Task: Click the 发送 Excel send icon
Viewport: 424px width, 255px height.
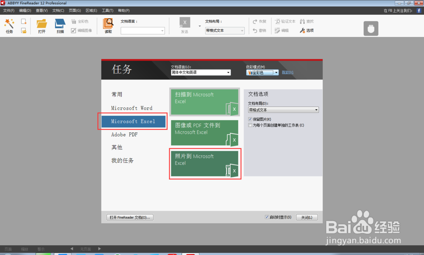Action: 185,23
